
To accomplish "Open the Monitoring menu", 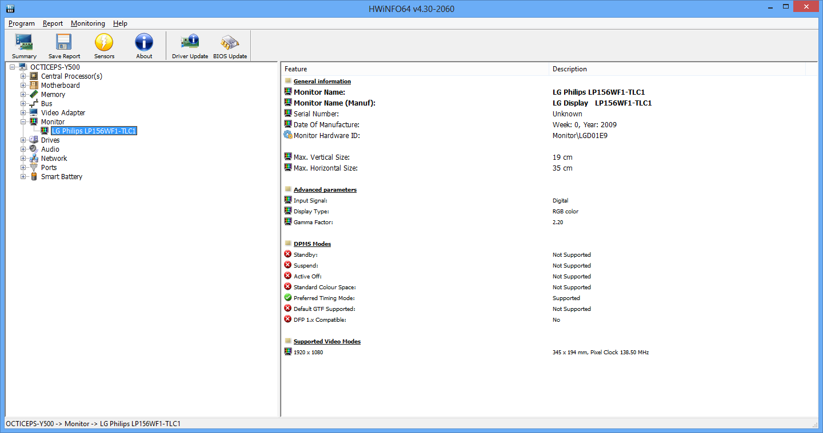I will (88, 23).
